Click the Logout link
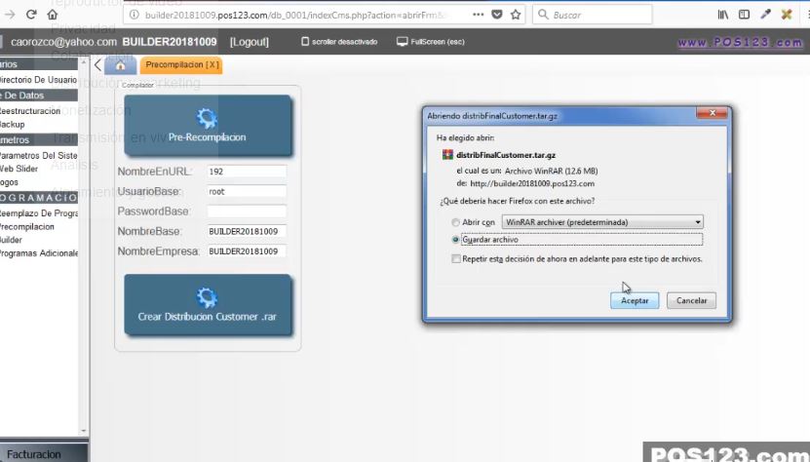The width and height of the screenshot is (810, 462). 249,42
